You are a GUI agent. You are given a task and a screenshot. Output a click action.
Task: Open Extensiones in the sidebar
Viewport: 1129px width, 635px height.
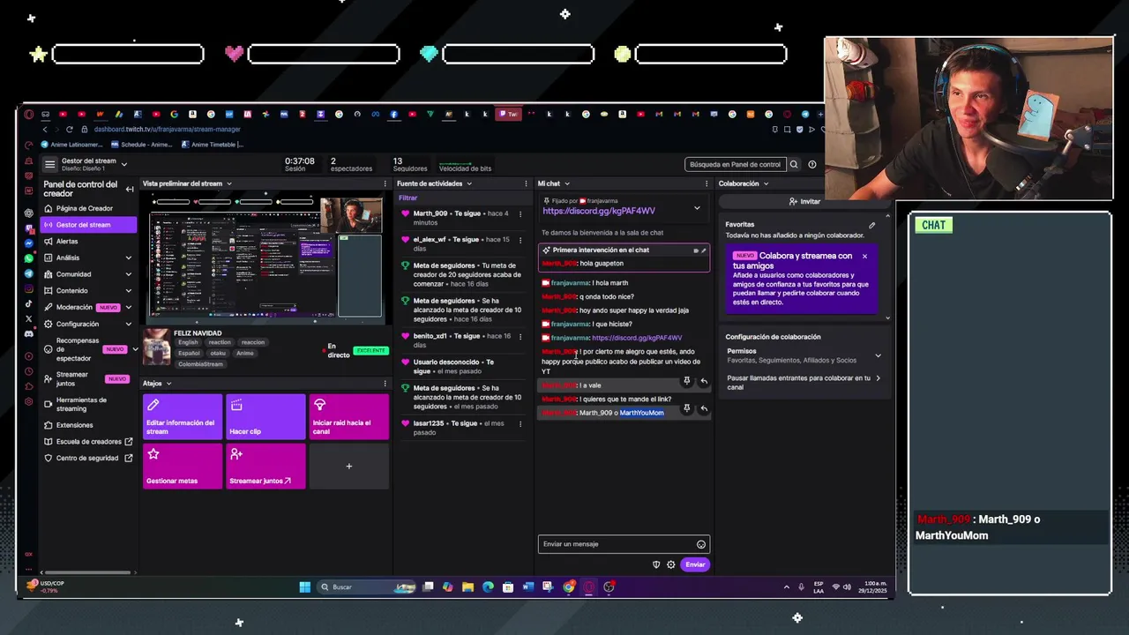pos(74,425)
